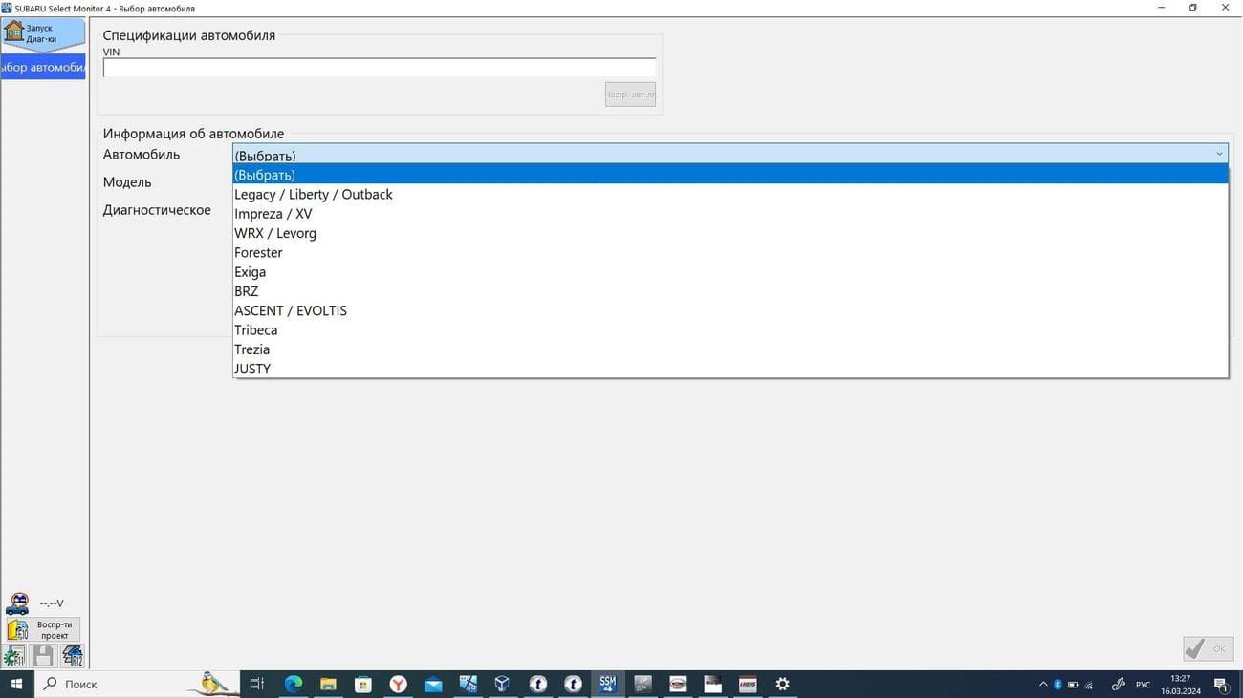
Task: Select the Выбор автомобиля sidebar tab
Action: [x=43, y=67]
